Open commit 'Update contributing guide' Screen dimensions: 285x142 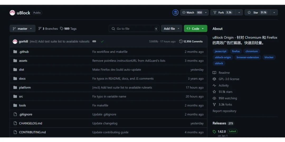(x=110, y=132)
